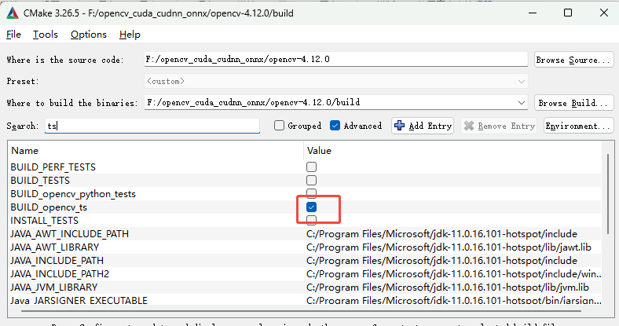Screen dimensions: 619x326
Task: Click the Browse Build button
Action: pos(573,103)
